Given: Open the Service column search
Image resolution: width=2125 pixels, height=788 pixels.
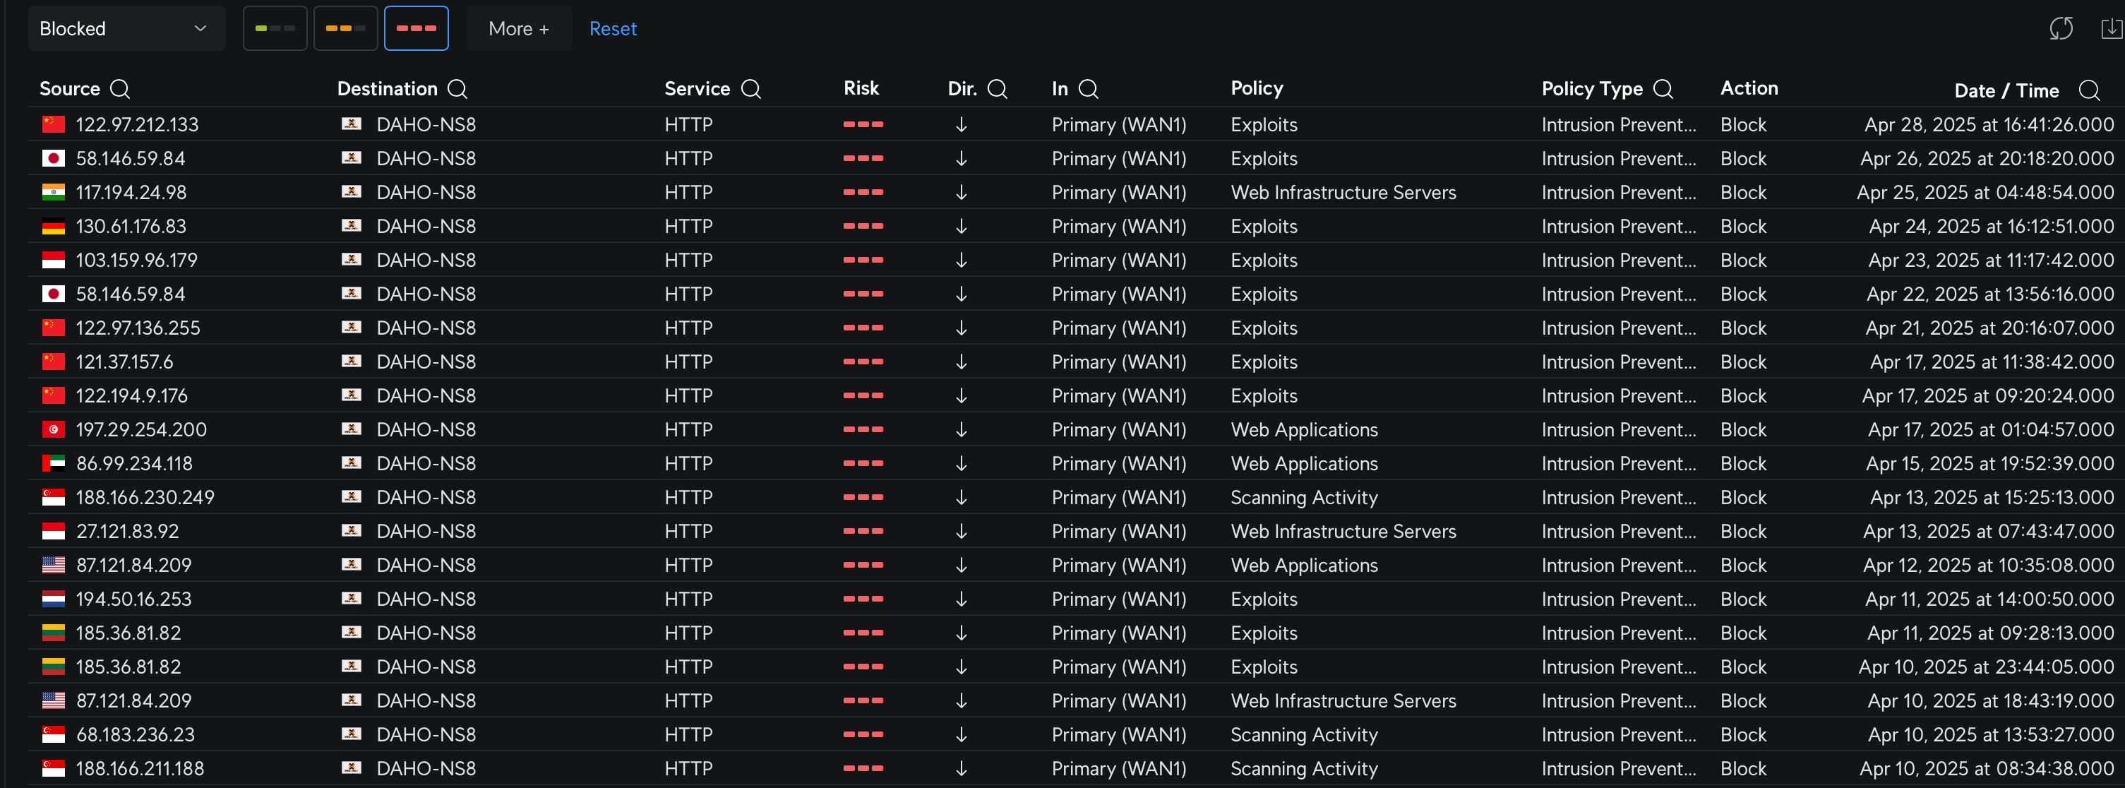Looking at the screenshot, I should pos(750,89).
